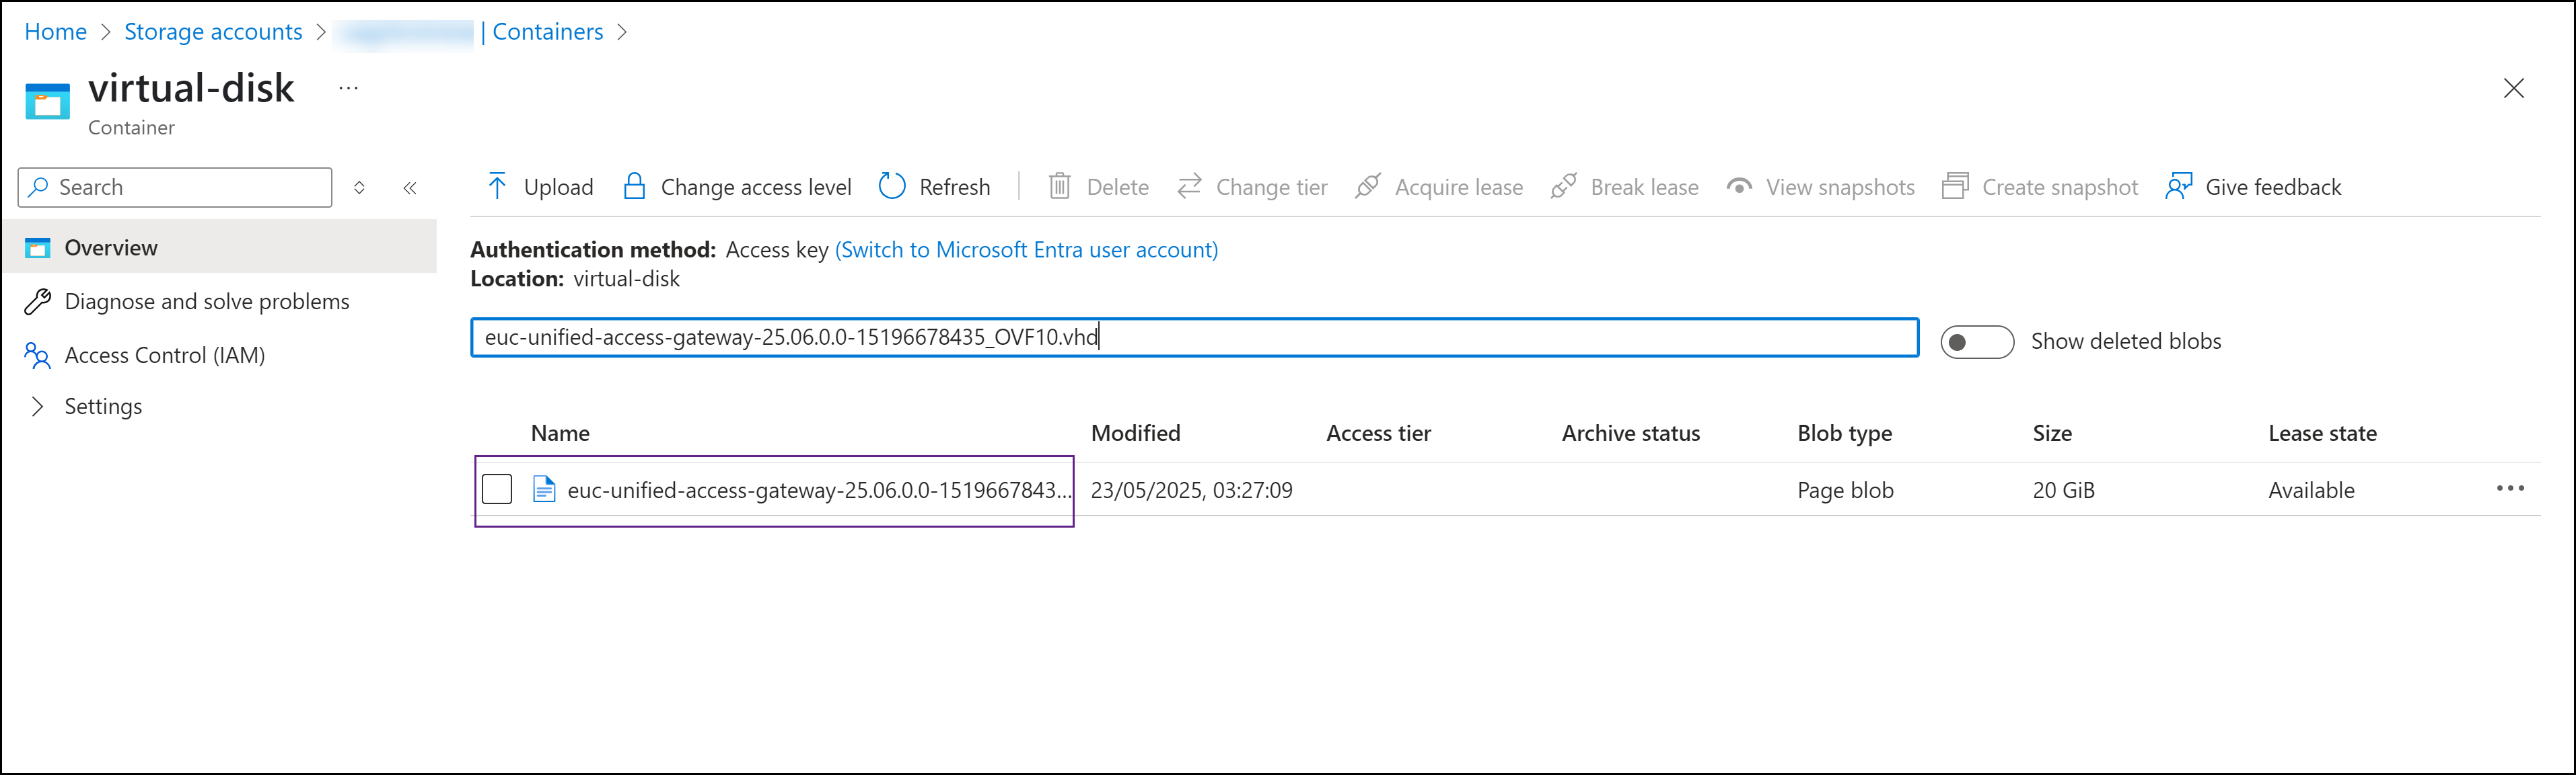
Task: Switch to Microsoft Entra user account
Action: [1026, 249]
